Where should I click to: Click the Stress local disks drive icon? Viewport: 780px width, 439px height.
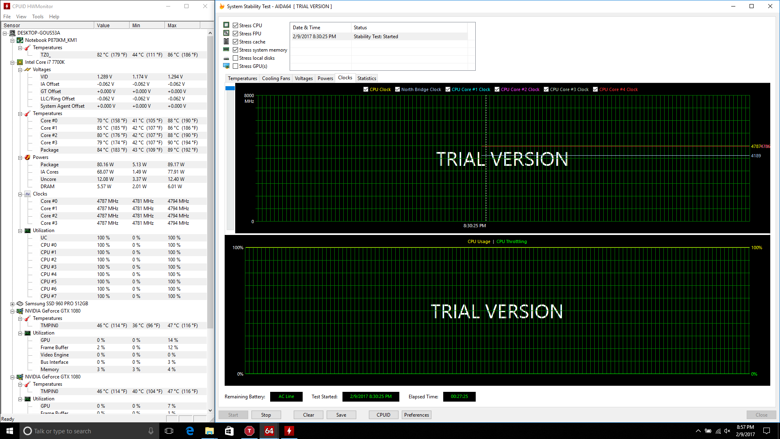(226, 58)
